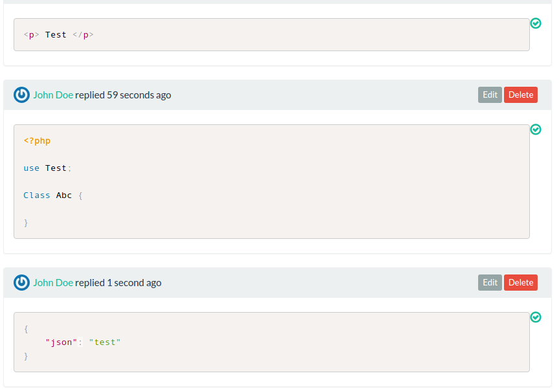Open John Doe's profile from the first reply
The height and width of the screenshot is (391, 559).
pyautogui.click(x=54, y=95)
